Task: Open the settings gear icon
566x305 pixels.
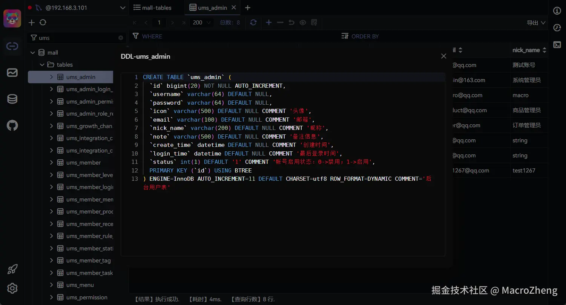Action: (12, 288)
